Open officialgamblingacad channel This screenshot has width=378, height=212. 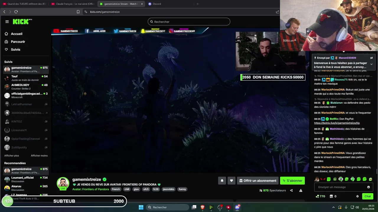pos(26,95)
